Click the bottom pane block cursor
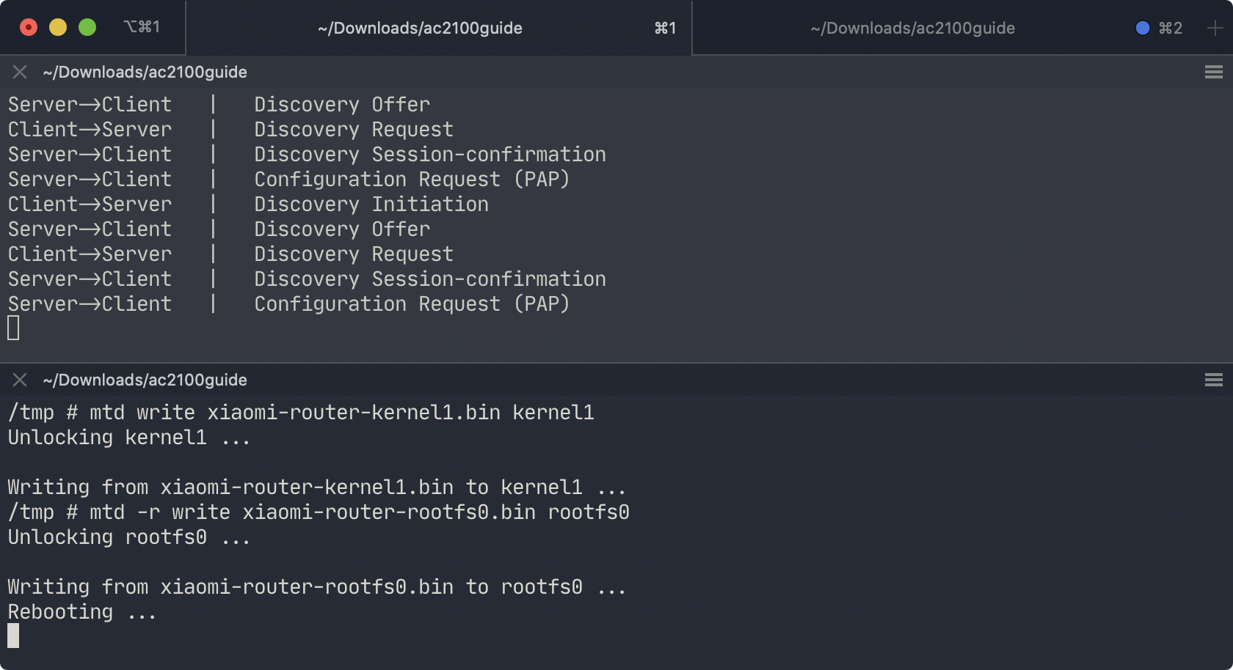The width and height of the screenshot is (1233, 670). pos(13,636)
